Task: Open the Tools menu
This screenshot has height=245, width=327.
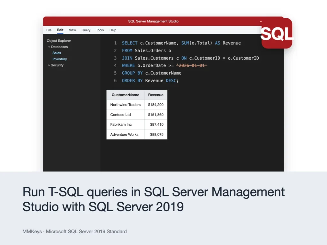Action: click(x=100, y=30)
